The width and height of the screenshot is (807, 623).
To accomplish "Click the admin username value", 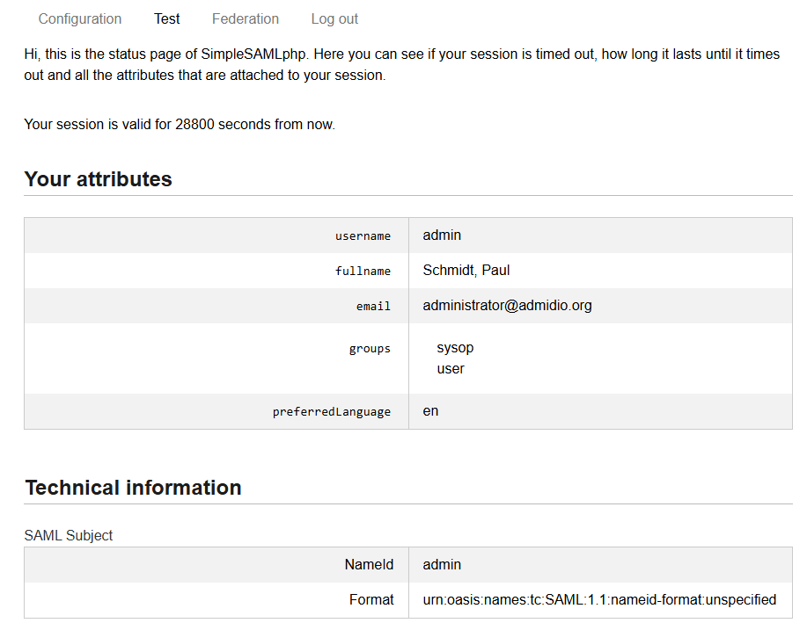I will pyautogui.click(x=442, y=235).
